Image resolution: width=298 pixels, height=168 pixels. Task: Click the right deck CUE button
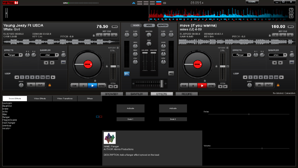click(x=184, y=86)
